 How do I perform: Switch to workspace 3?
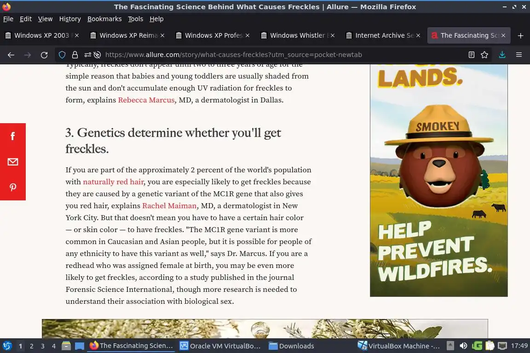click(43, 346)
